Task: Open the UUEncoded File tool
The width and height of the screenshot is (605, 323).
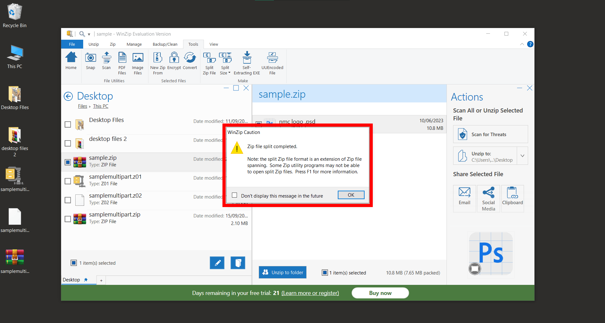Action: [272, 62]
